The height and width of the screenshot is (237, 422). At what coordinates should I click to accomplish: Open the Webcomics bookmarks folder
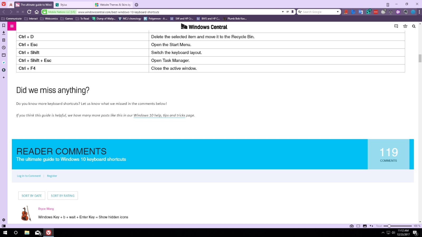(x=49, y=19)
